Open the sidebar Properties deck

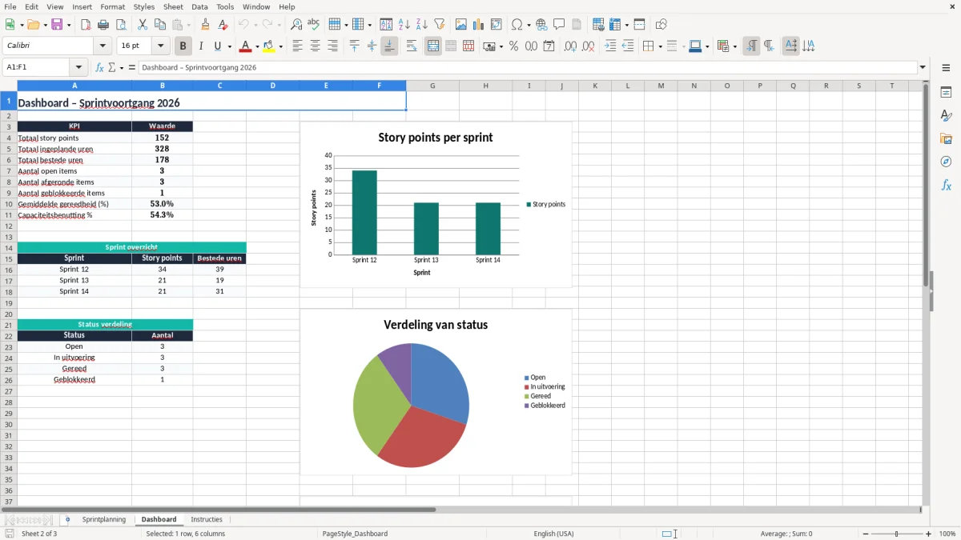[x=946, y=93]
